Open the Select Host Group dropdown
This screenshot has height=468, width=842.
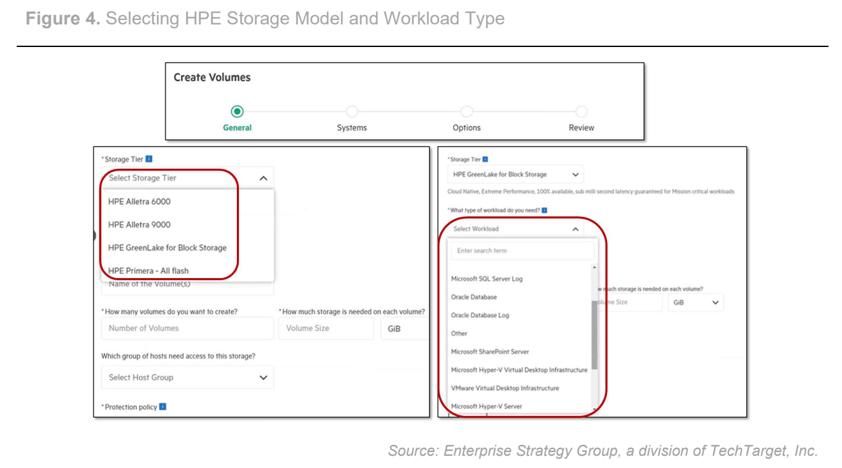click(x=187, y=377)
